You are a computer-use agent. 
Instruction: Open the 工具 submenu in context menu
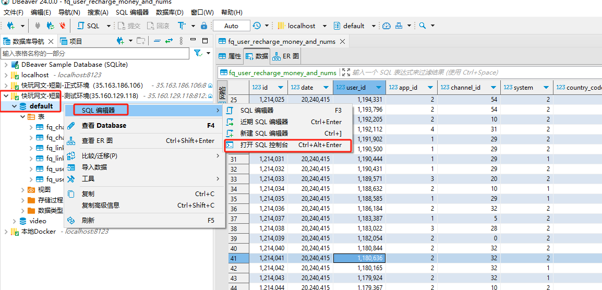(x=144, y=178)
